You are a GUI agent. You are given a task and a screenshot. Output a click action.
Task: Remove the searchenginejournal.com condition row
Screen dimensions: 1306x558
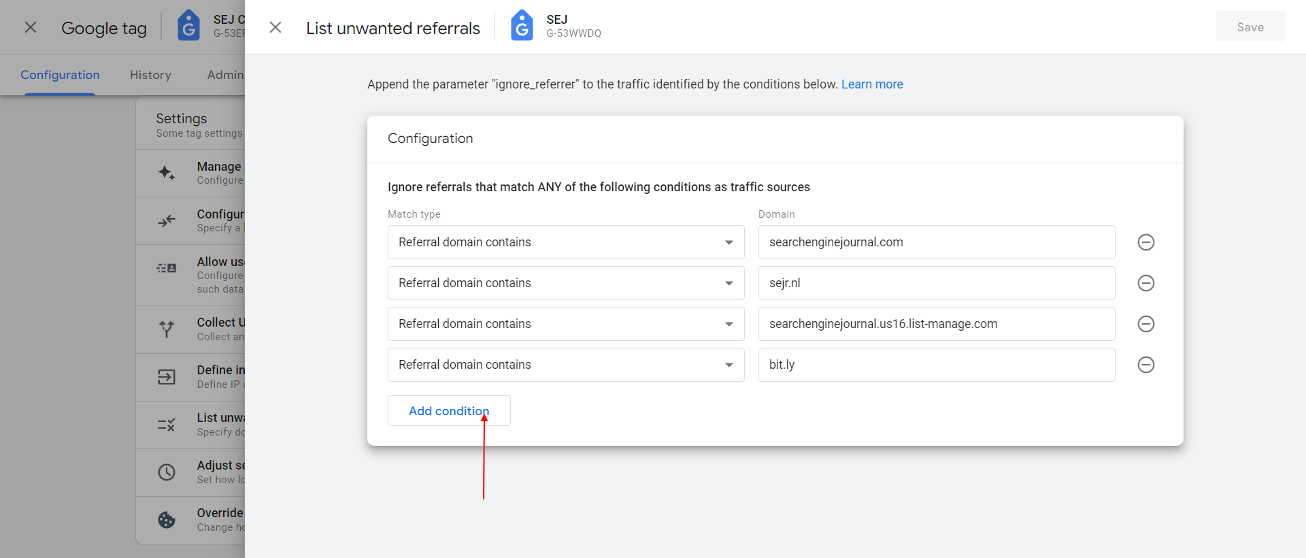point(1145,242)
